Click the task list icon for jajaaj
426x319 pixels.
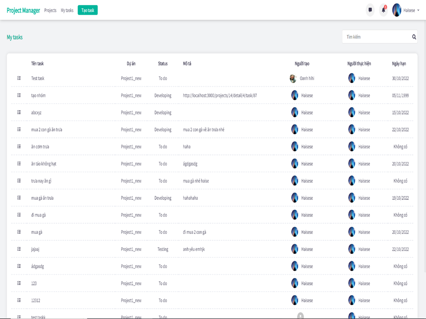click(19, 249)
